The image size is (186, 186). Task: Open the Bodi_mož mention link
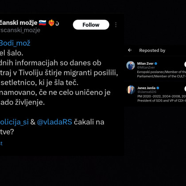coord(15,43)
